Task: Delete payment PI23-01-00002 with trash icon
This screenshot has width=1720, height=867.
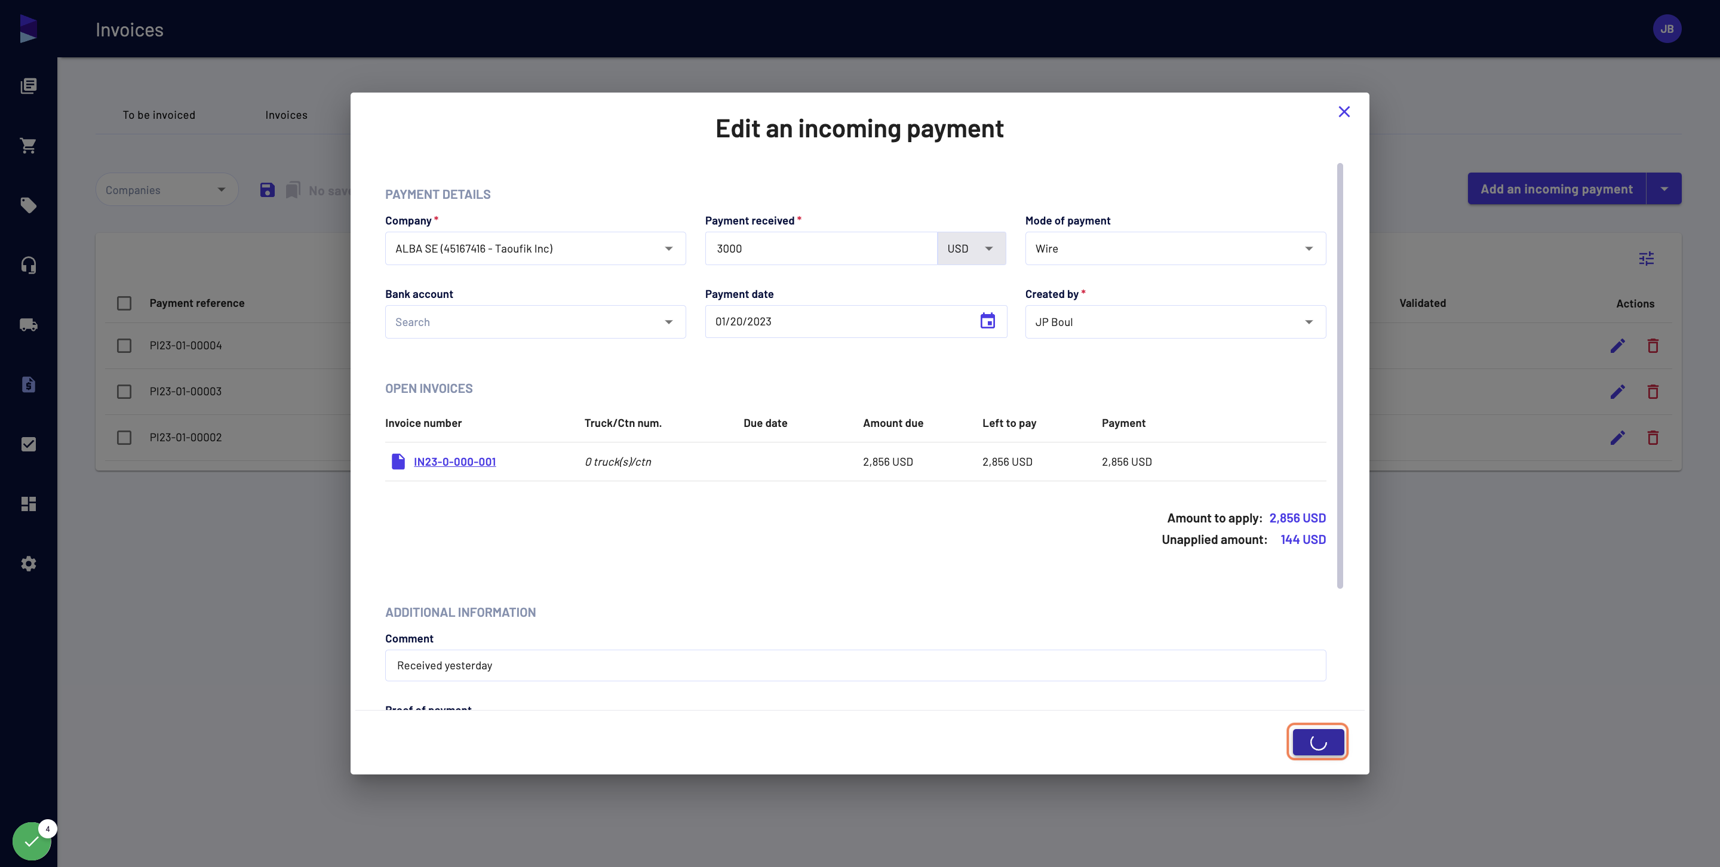Action: point(1653,438)
